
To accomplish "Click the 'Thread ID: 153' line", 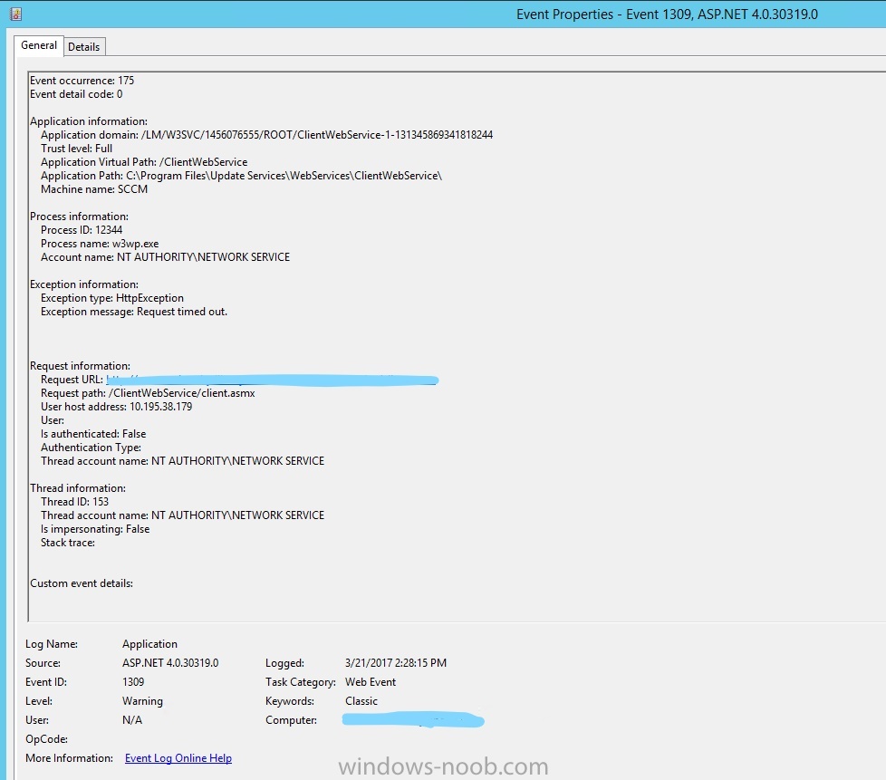I will point(74,501).
